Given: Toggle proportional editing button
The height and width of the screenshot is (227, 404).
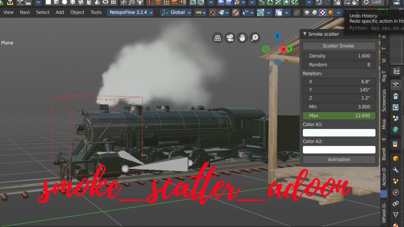Looking at the screenshot, I should click(x=236, y=13).
